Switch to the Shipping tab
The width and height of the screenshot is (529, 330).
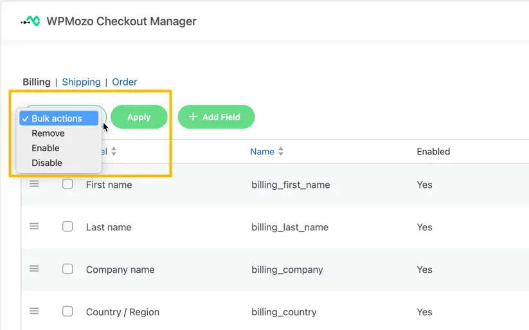tap(81, 82)
